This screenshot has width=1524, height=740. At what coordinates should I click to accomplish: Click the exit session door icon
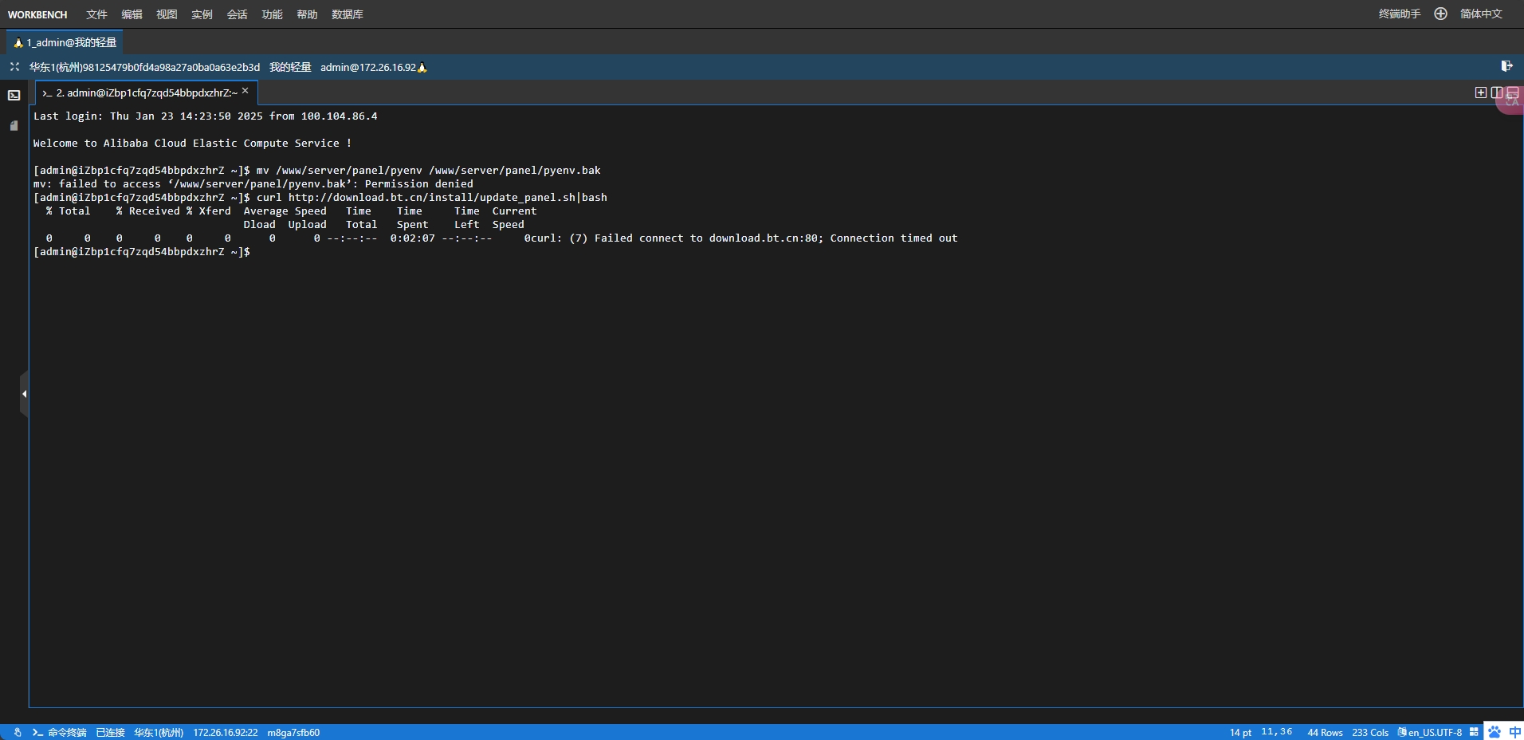point(1506,66)
